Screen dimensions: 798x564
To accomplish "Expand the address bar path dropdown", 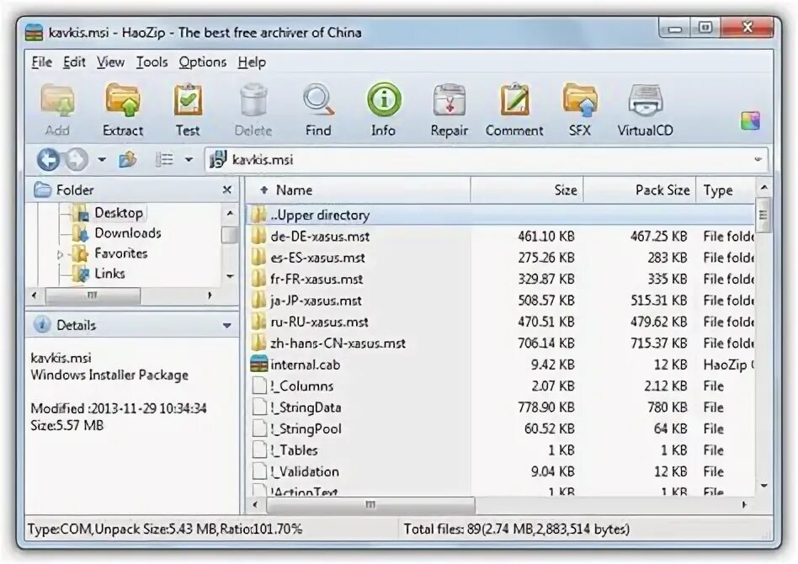I will tap(758, 159).
